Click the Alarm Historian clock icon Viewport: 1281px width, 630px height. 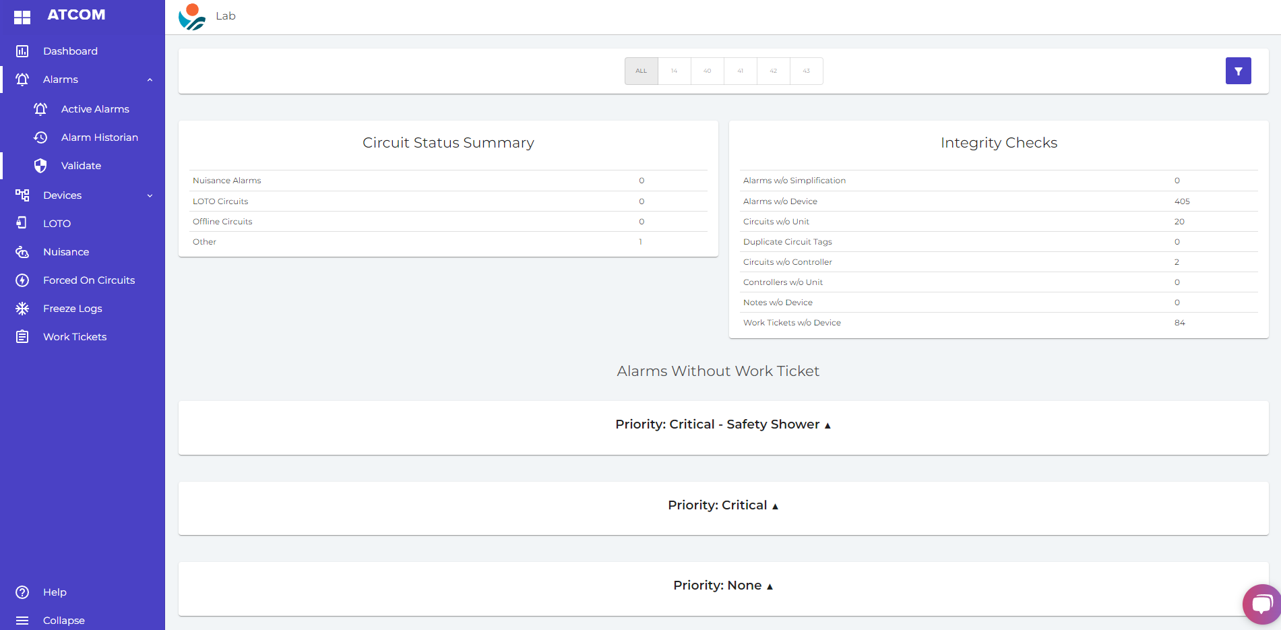pyautogui.click(x=40, y=137)
